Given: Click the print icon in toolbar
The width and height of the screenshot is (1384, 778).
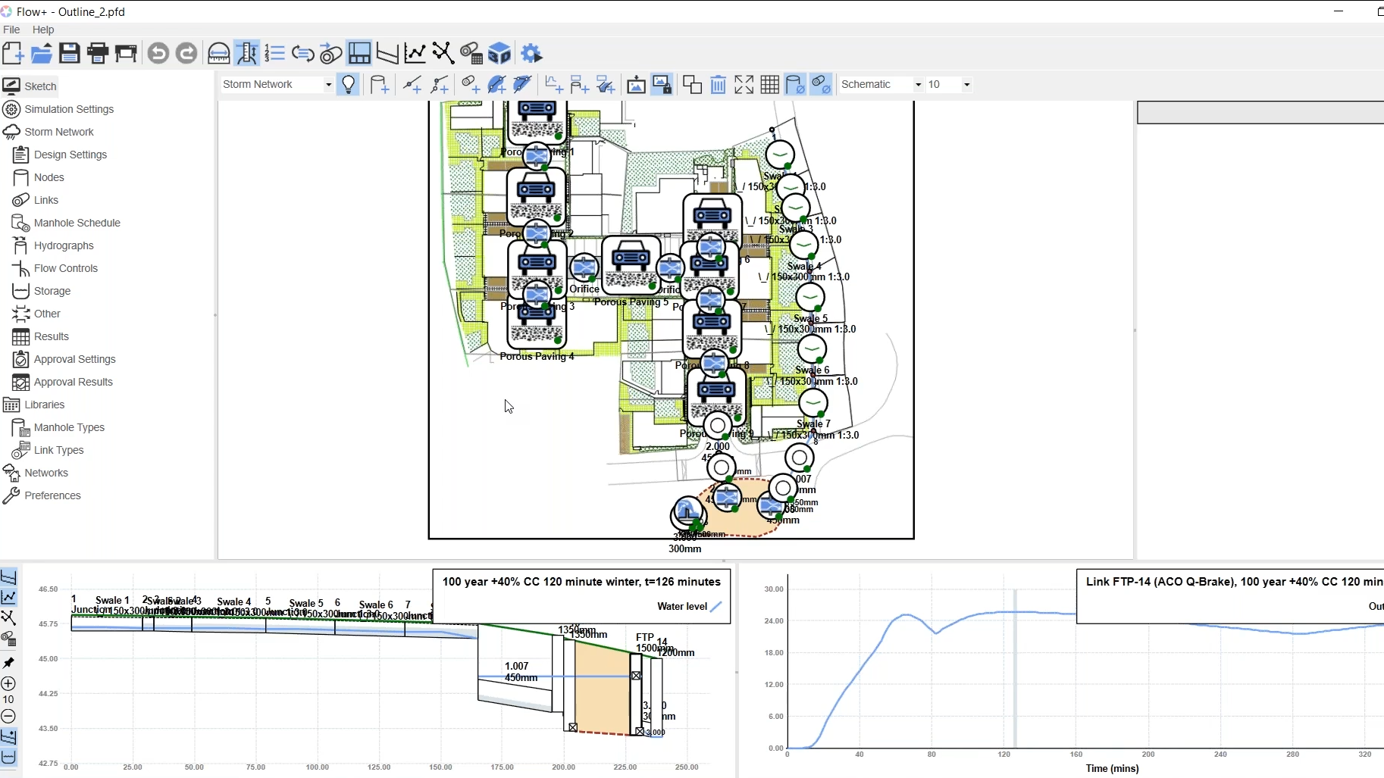Looking at the screenshot, I should 98,54.
